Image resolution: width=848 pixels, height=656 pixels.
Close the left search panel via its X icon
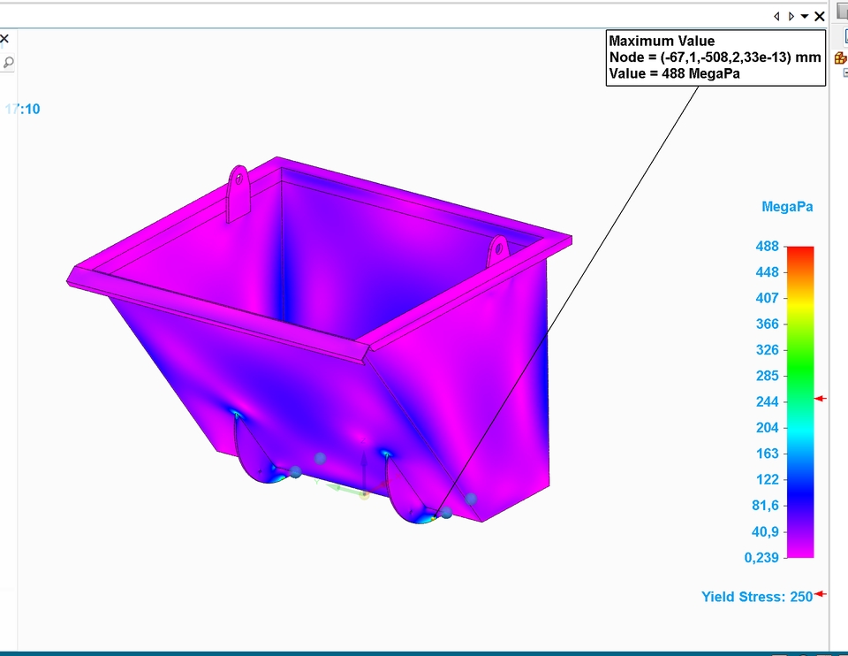pos(4,39)
